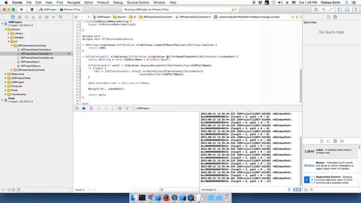
Task: Show the Quick Help inspector
Action: point(335,17)
